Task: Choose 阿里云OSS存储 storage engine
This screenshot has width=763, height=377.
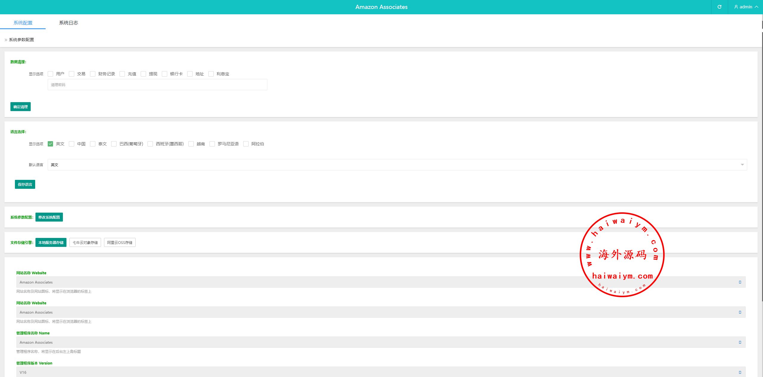Action: coord(120,242)
